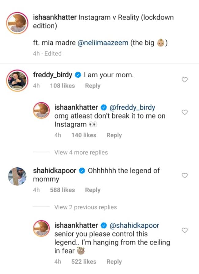Reply to shahidkapoor's comment
This screenshot has width=199, height=274.
[x=93, y=190]
